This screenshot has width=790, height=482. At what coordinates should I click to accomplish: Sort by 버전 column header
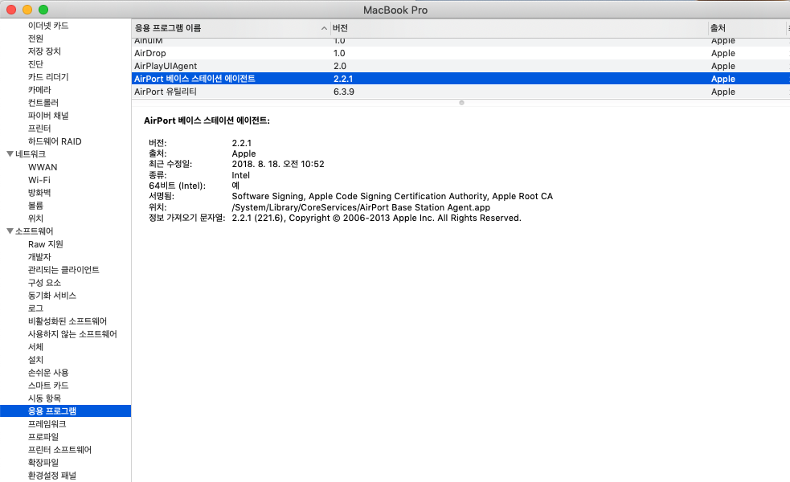[519, 28]
